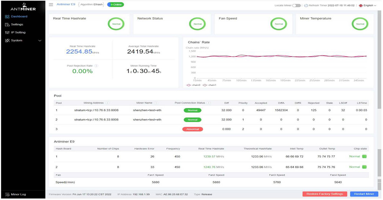Click the Miner Name info icon
Screen dimensions: 383x200
click(155, 103)
